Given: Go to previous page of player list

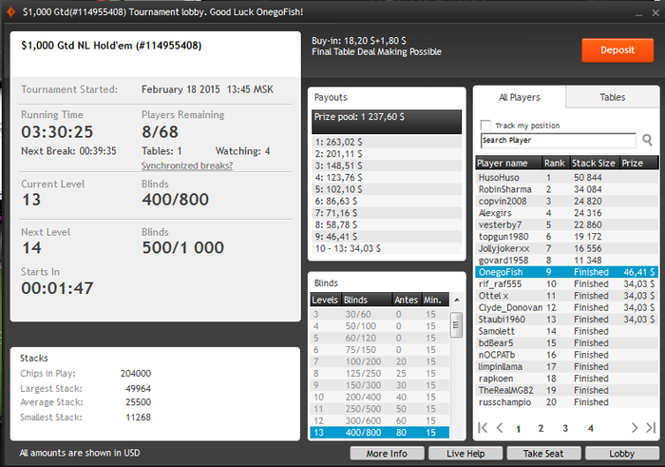Looking at the screenshot, I should (x=500, y=427).
